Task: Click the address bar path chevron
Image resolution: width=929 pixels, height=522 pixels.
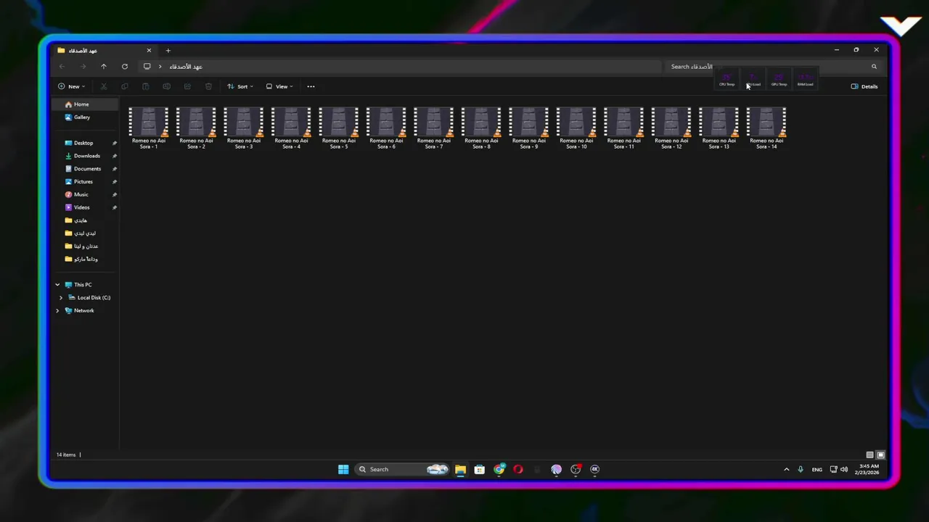Action: (x=160, y=66)
